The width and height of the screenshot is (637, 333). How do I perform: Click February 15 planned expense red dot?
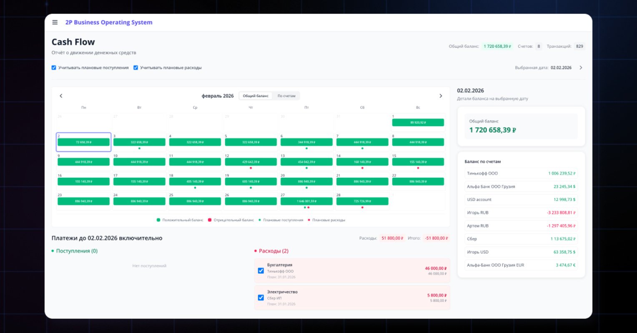(418, 168)
